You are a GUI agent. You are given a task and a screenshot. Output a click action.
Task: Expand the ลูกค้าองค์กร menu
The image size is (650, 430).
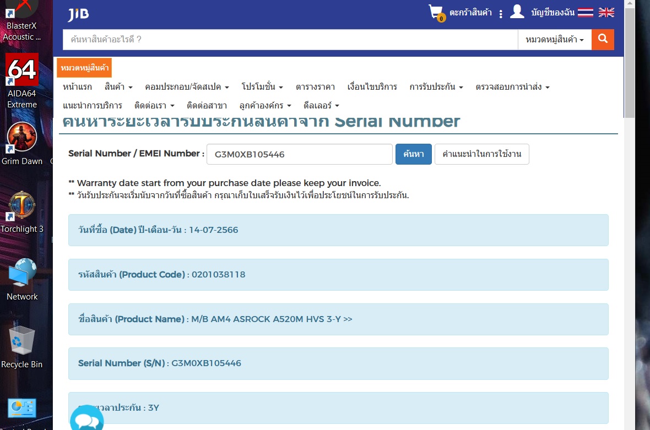tap(266, 106)
